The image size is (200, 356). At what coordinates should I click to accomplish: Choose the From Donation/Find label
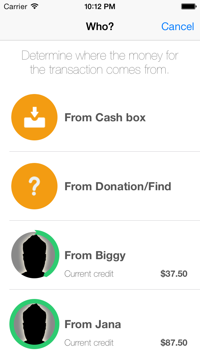click(x=118, y=186)
